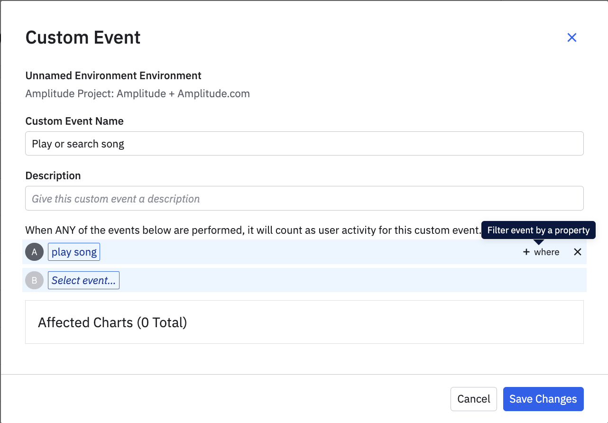The image size is (608, 423).
Task: Click the gray B badge beside Select event
Action: tap(34, 280)
